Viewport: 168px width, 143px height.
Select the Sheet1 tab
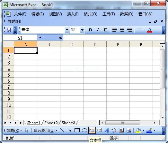(x=34, y=123)
